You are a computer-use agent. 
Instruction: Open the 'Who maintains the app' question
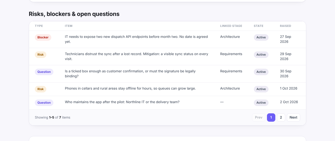[122, 102]
